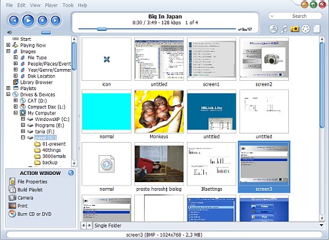Open the camera images view icon
Viewport: 329px width, 240px height.
coord(295,29)
